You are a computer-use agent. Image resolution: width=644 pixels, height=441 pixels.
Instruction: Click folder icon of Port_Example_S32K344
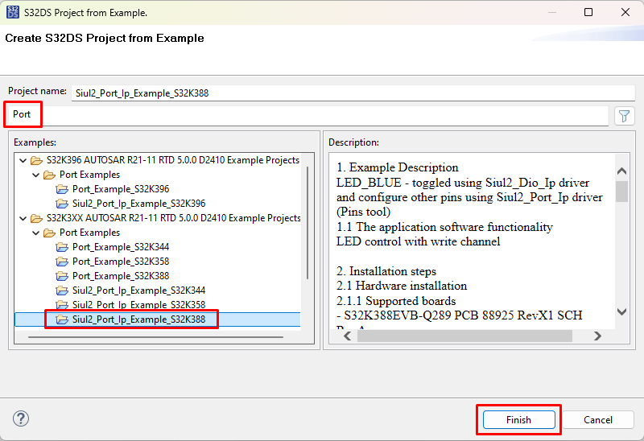[x=62, y=247]
